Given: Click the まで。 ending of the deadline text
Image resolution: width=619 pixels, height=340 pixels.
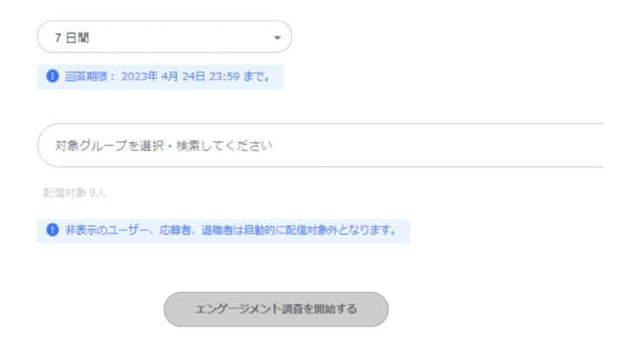Looking at the screenshot, I should point(256,76).
